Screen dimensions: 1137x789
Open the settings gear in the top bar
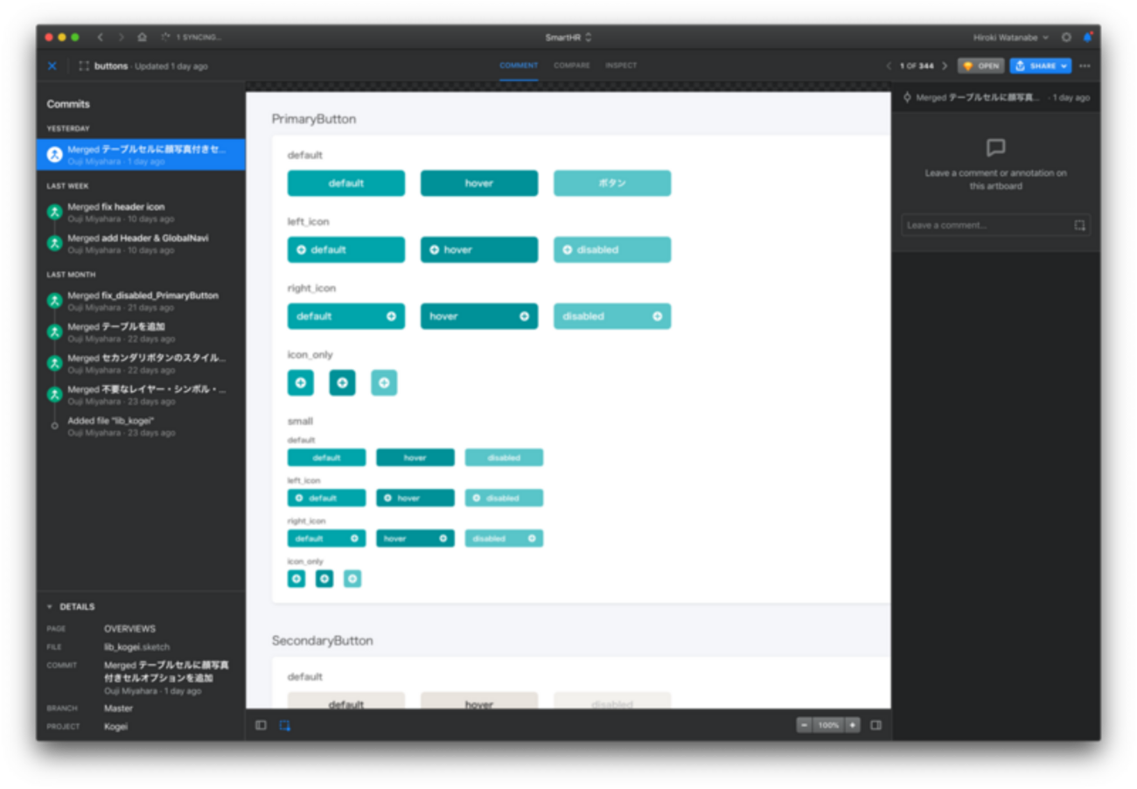1066,37
